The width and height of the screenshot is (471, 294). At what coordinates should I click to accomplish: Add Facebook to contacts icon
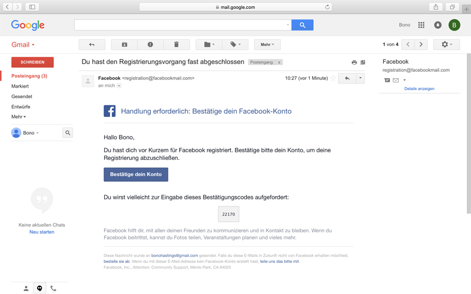coord(387,80)
